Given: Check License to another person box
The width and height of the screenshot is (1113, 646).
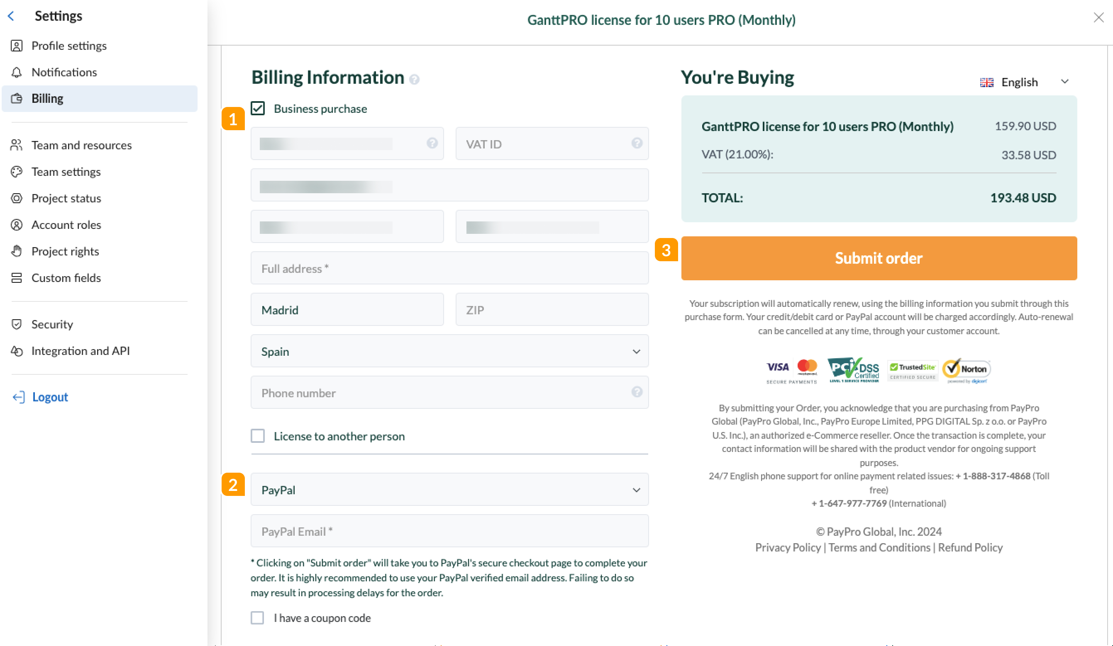Looking at the screenshot, I should point(257,436).
